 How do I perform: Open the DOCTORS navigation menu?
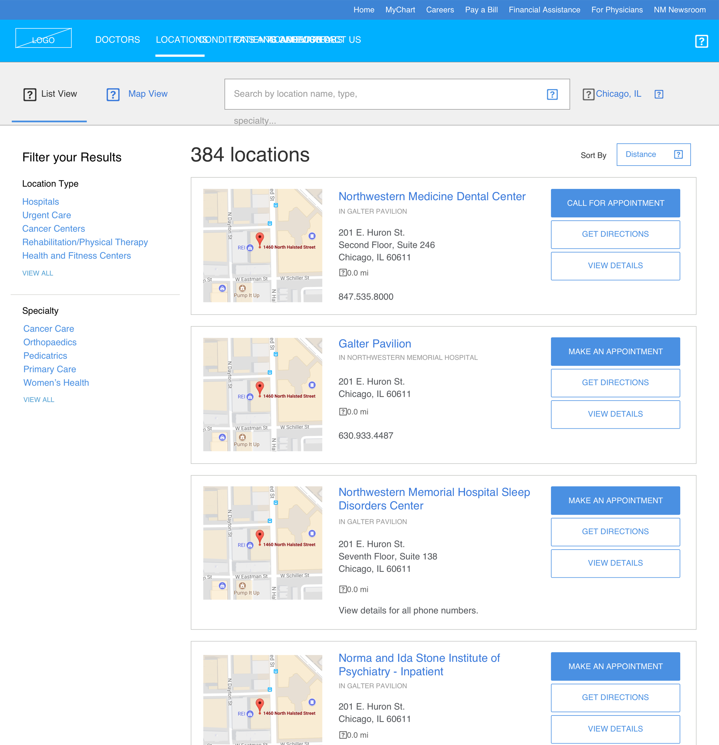[117, 39]
